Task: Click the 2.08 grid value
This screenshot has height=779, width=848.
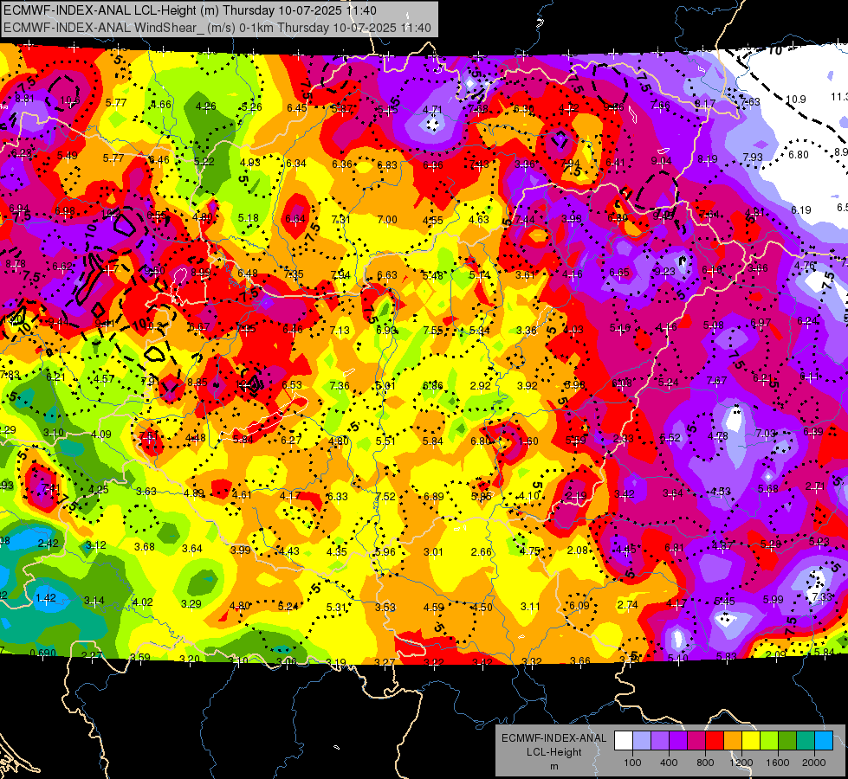Action: 578,550
